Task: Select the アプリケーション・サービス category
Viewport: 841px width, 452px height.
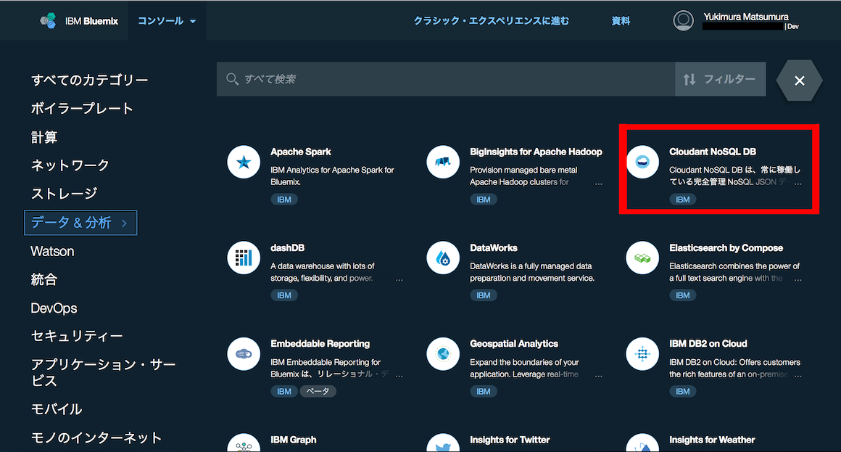Action: (x=103, y=372)
